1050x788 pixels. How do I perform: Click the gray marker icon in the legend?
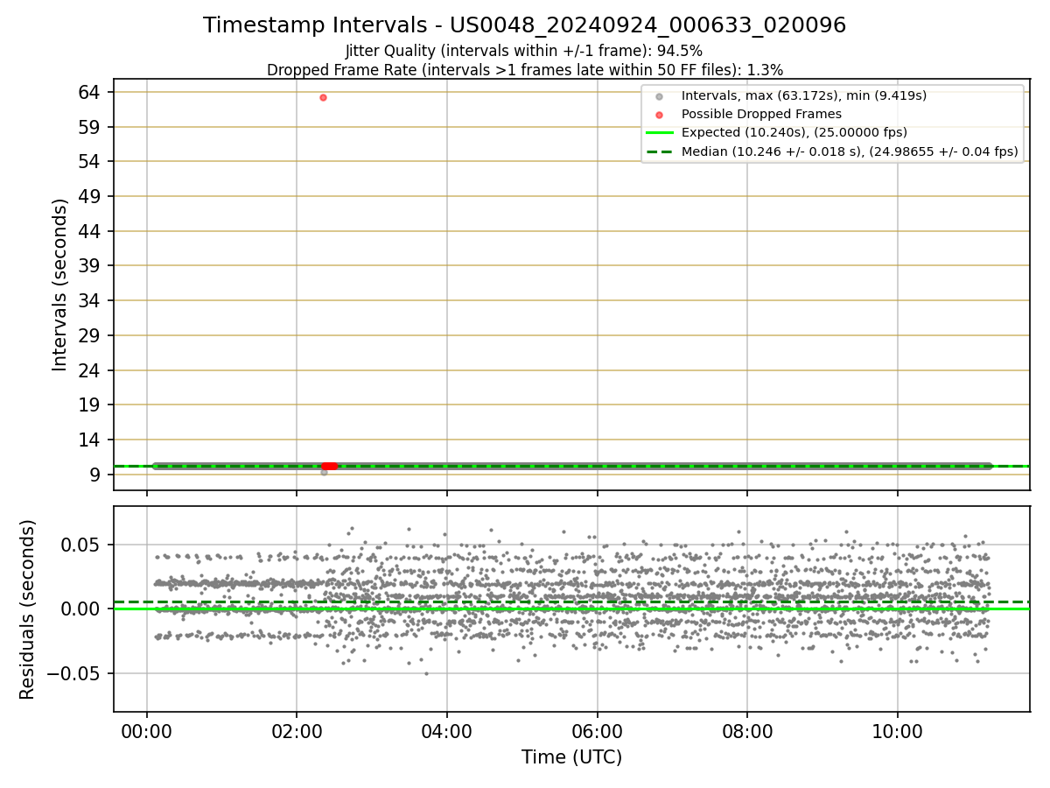pos(660,95)
